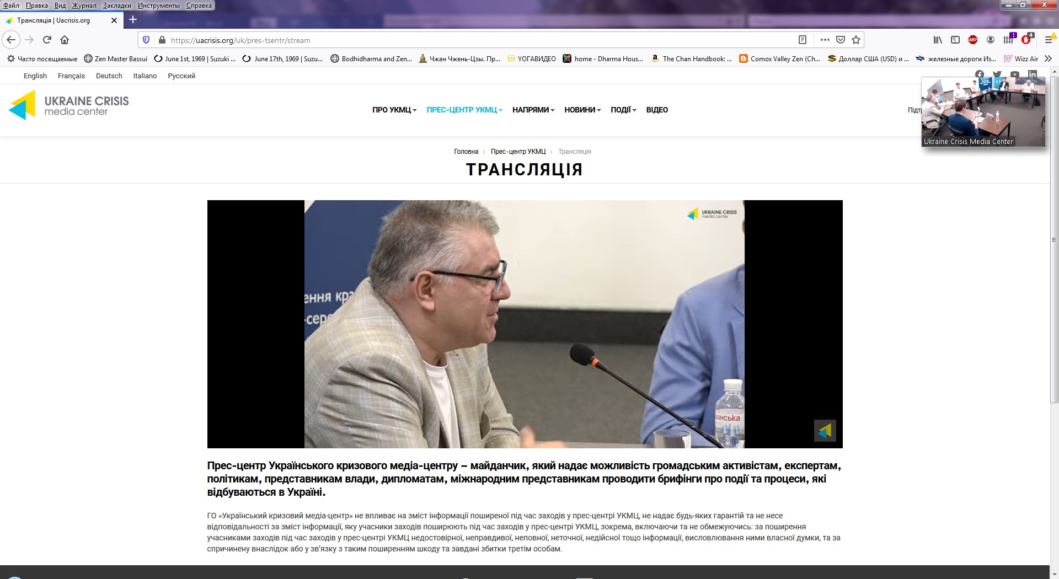Switch site language to Français
Screen dimensions: 1059x579
coord(71,76)
